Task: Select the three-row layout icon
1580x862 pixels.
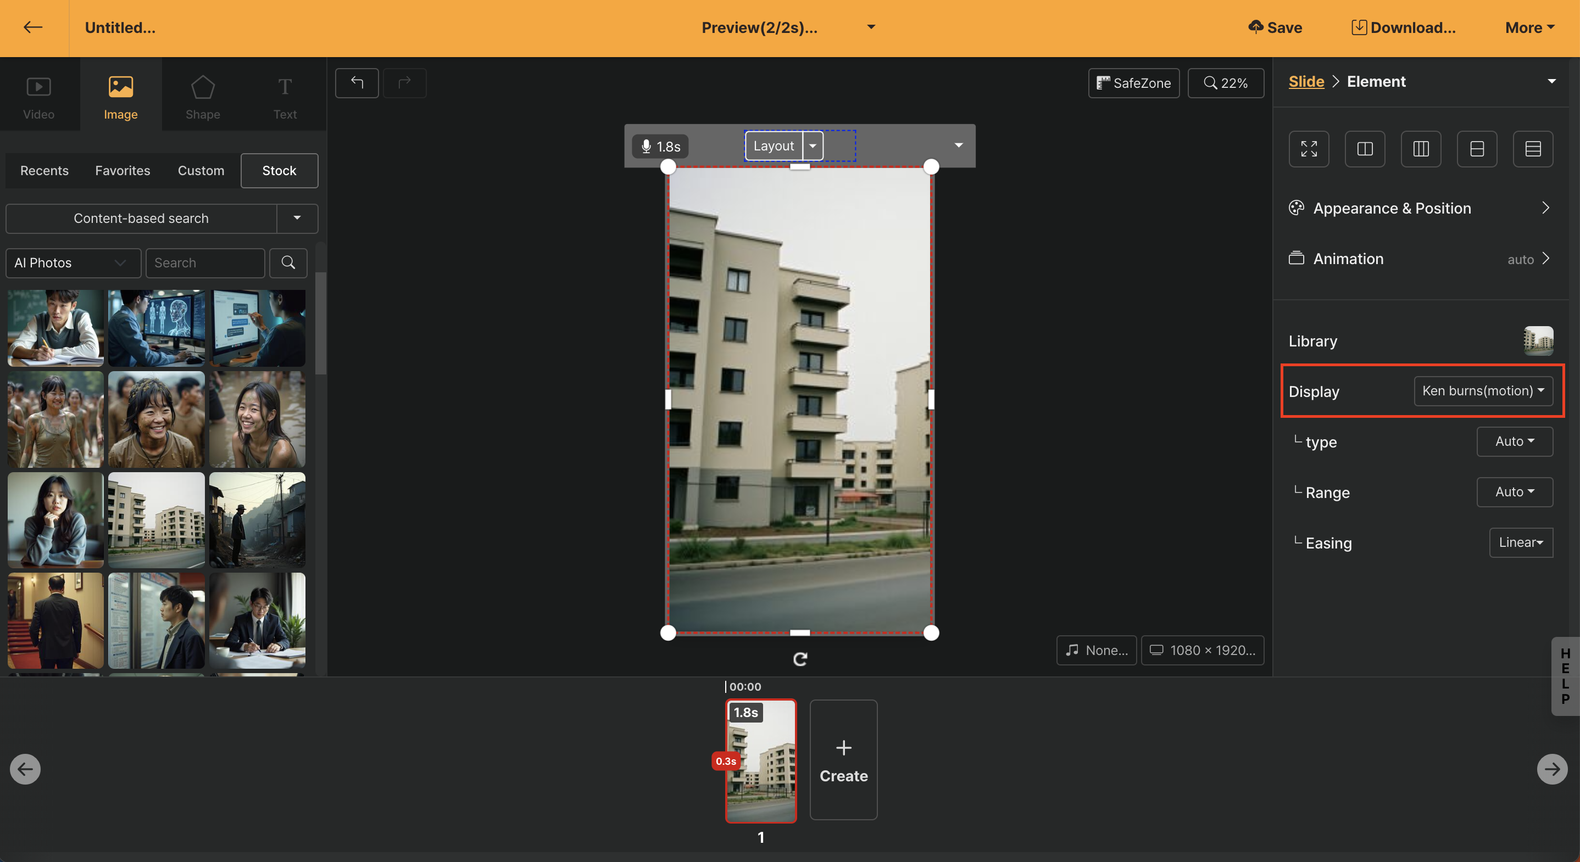Action: pos(1532,148)
